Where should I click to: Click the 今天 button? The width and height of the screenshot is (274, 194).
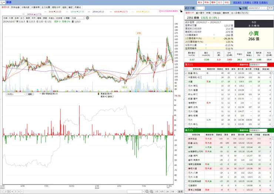pyautogui.click(x=271, y=8)
